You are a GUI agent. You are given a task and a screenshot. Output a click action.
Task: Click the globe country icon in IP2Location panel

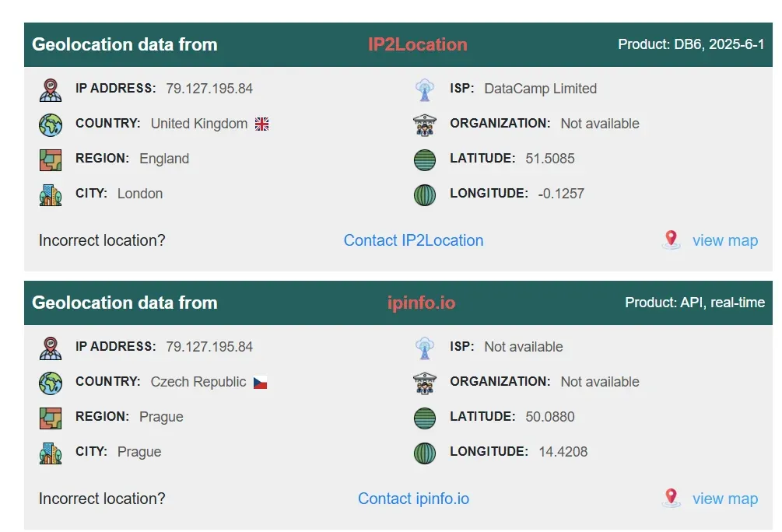[51, 124]
